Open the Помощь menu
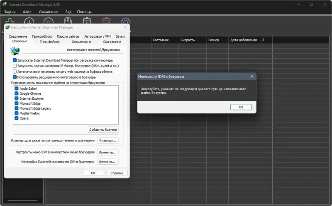332x206 pixels. [84, 12]
